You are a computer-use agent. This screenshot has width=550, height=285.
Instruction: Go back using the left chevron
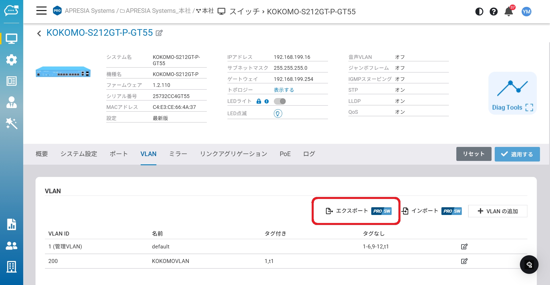[x=39, y=33]
